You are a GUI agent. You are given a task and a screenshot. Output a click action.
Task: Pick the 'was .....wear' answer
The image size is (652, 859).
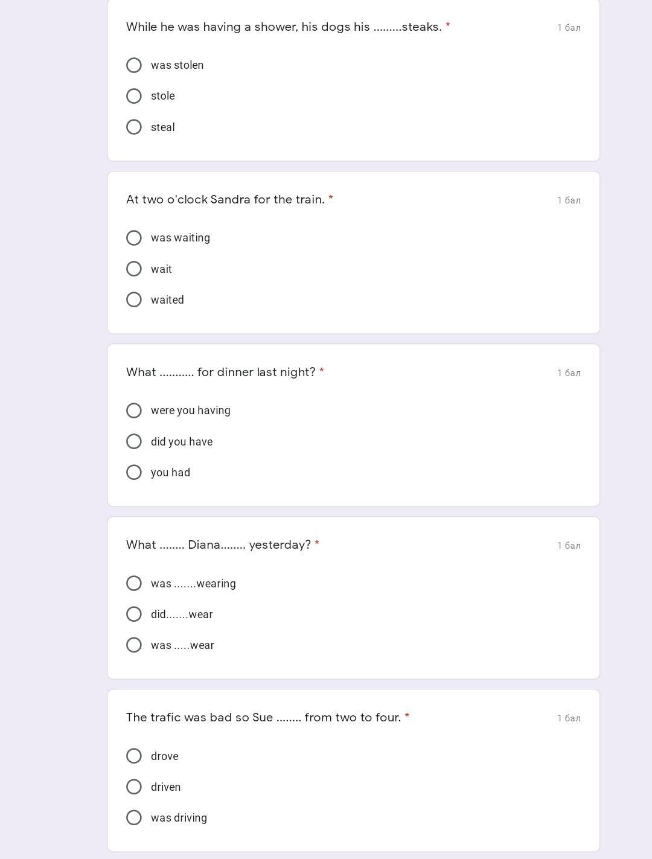(134, 645)
